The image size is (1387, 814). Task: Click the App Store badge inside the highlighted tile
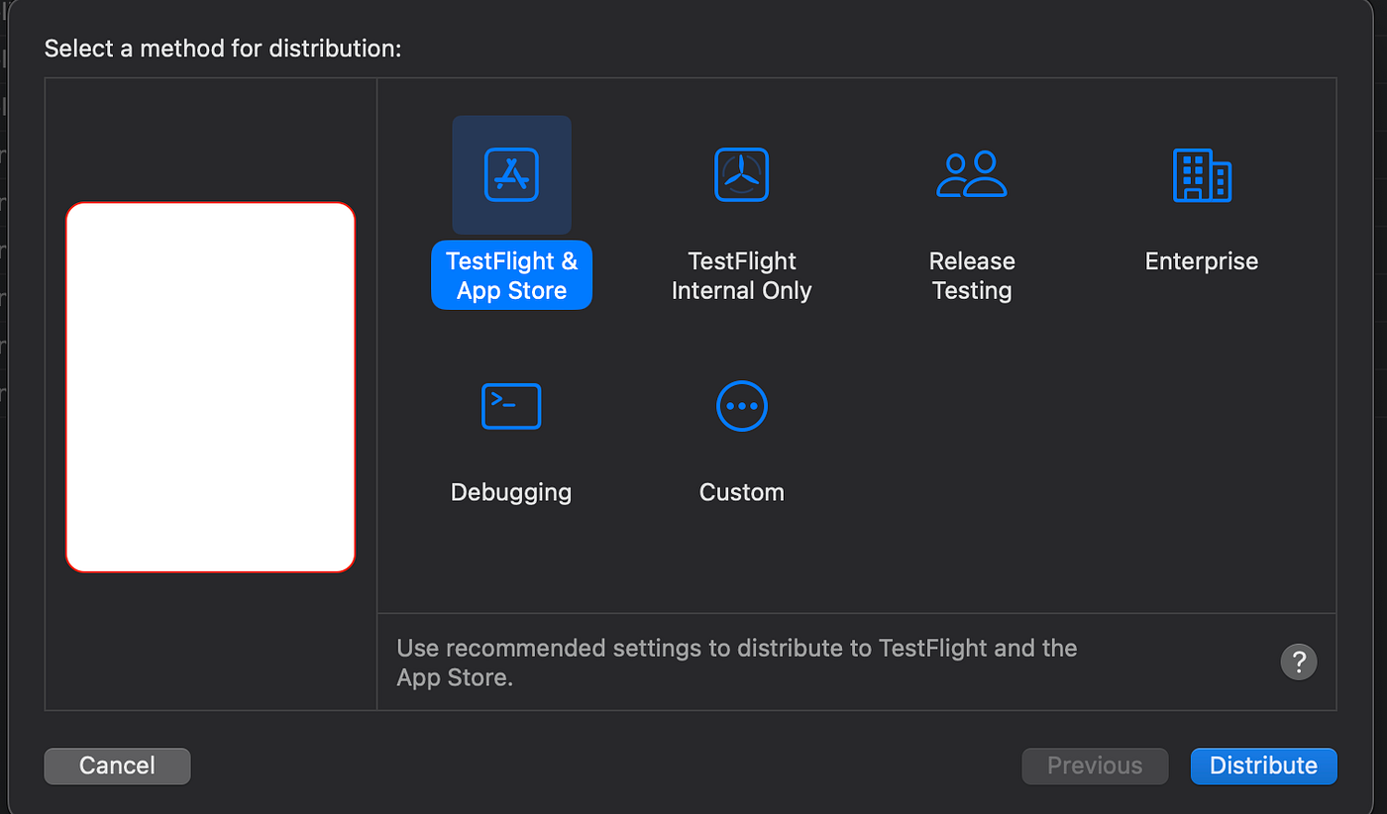(x=511, y=174)
